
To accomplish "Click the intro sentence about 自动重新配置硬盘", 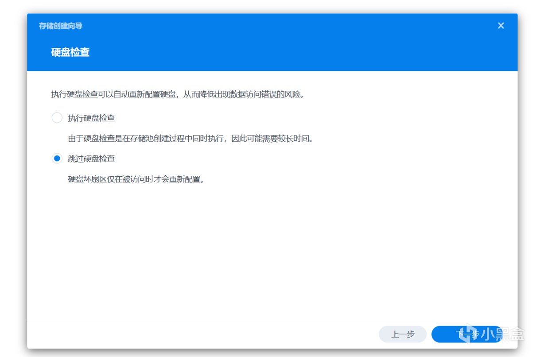I will 178,94.
